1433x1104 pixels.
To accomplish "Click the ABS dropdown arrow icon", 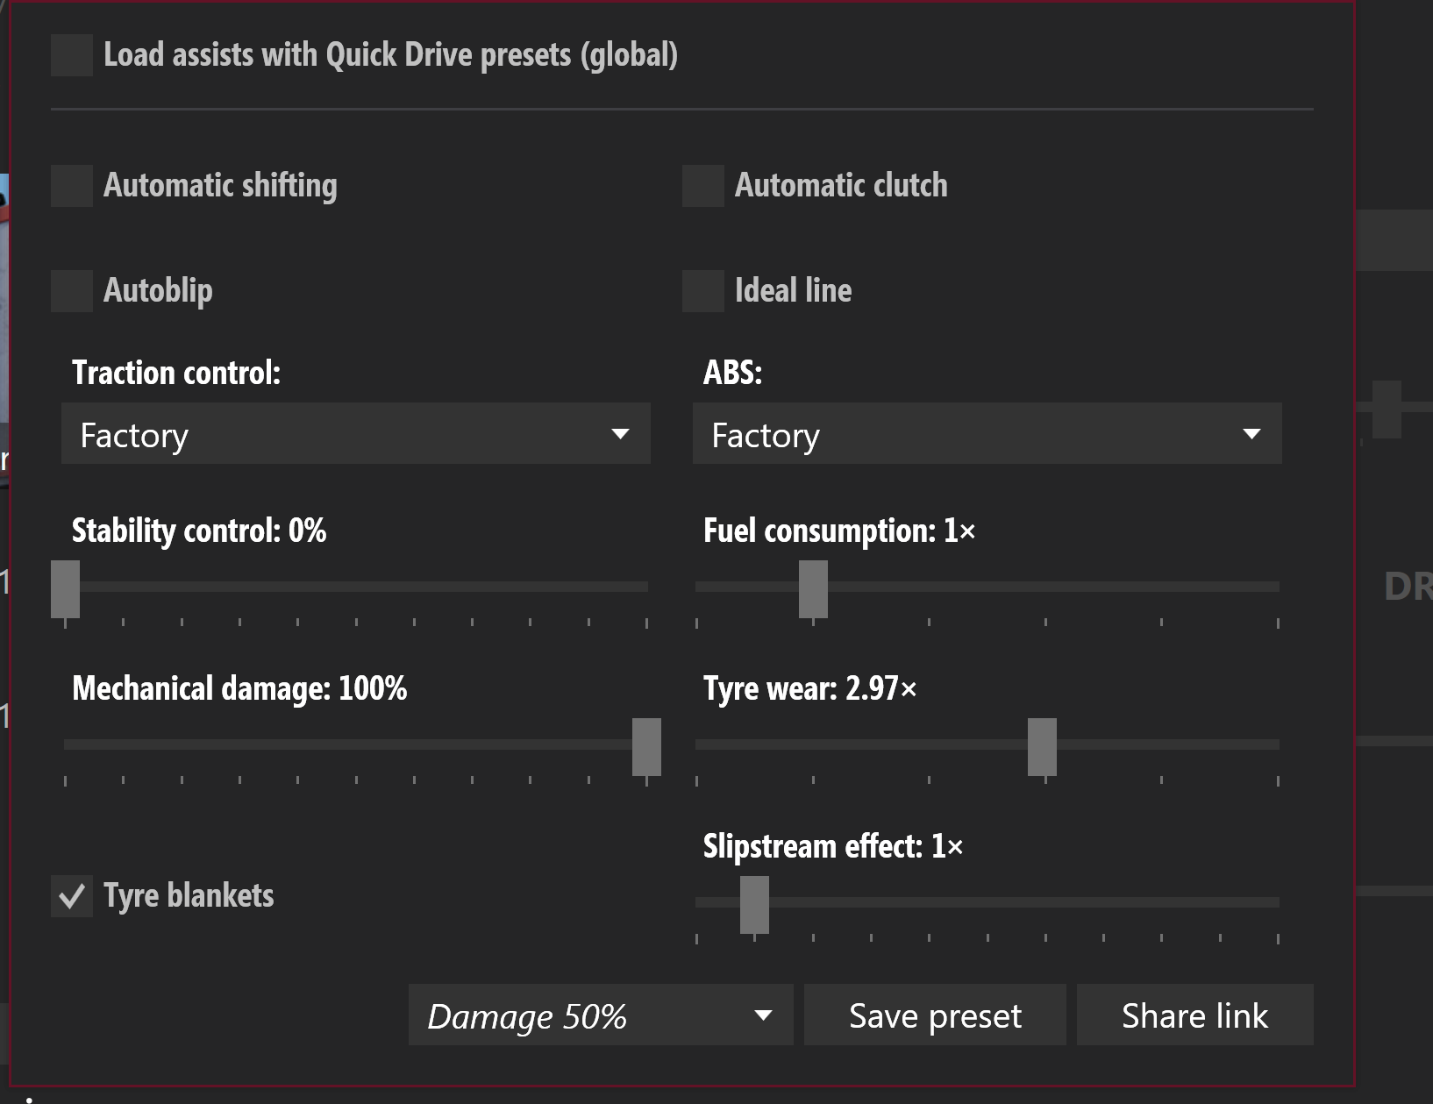I will click(1251, 434).
